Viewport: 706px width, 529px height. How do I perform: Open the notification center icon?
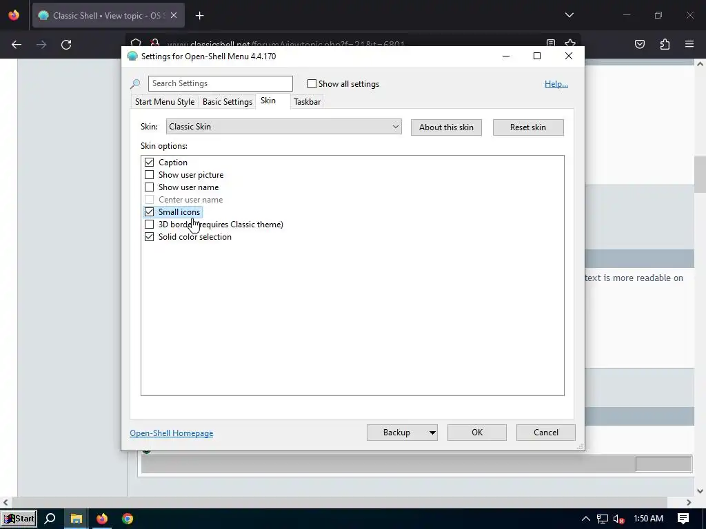tap(683, 519)
